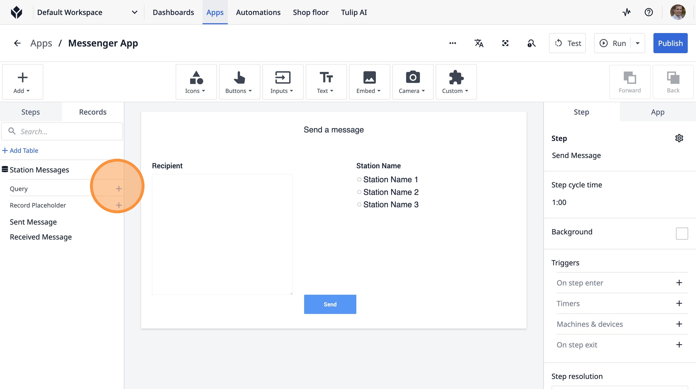696x389 pixels.
Task: Switch to the App tab in side panel
Action: tap(657, 112)
